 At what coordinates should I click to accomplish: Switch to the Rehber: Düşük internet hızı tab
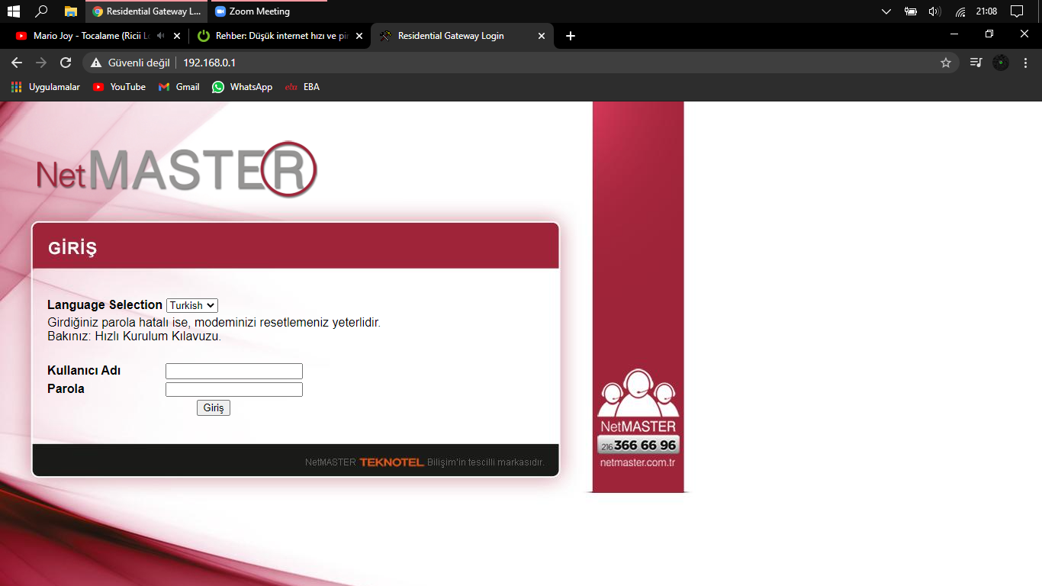278,36
